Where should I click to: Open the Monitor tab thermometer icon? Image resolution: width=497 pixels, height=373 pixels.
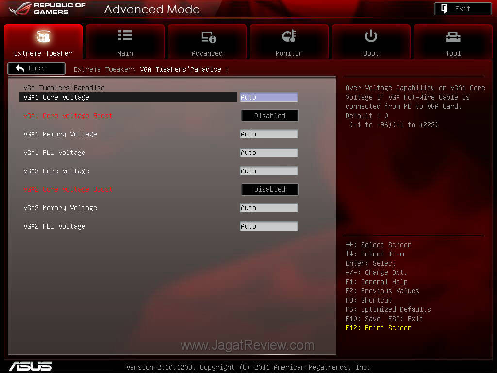[x=289, y=36]
